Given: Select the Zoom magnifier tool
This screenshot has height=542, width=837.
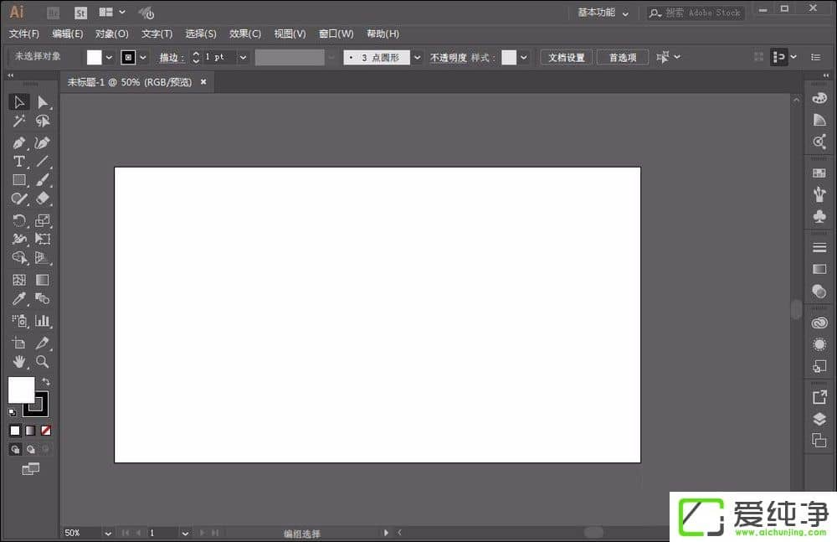Looking at the screenshot, I should coord(43,362).
